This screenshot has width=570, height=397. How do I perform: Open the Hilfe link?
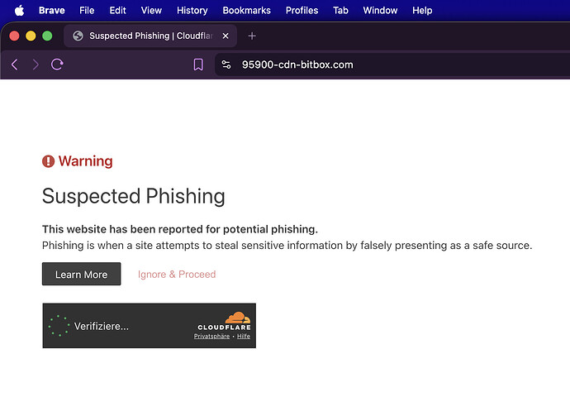click(x=244, y=337)
